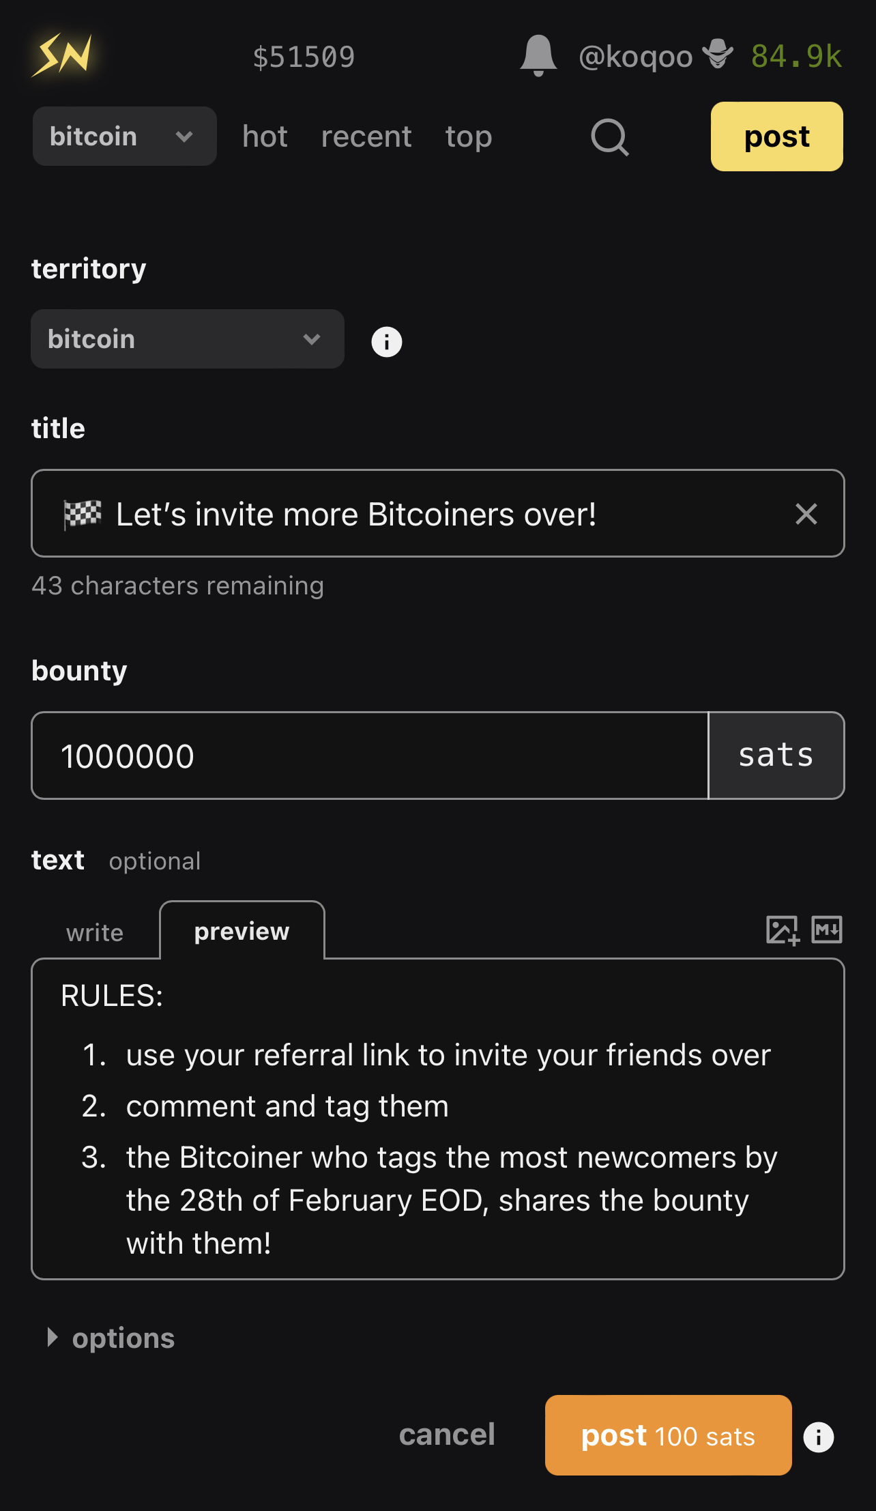Image resolution: width=876 pixels, height=1511 pixels.
Task: Switch to the write tab
Action: pyautogui.click(x=95, y=932)
